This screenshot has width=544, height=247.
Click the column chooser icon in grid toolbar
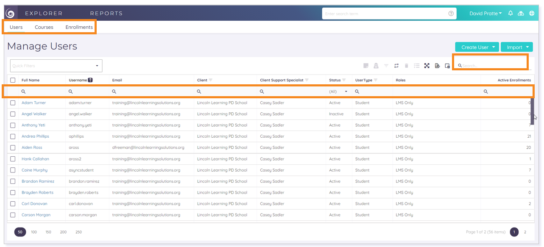point(447,66)
